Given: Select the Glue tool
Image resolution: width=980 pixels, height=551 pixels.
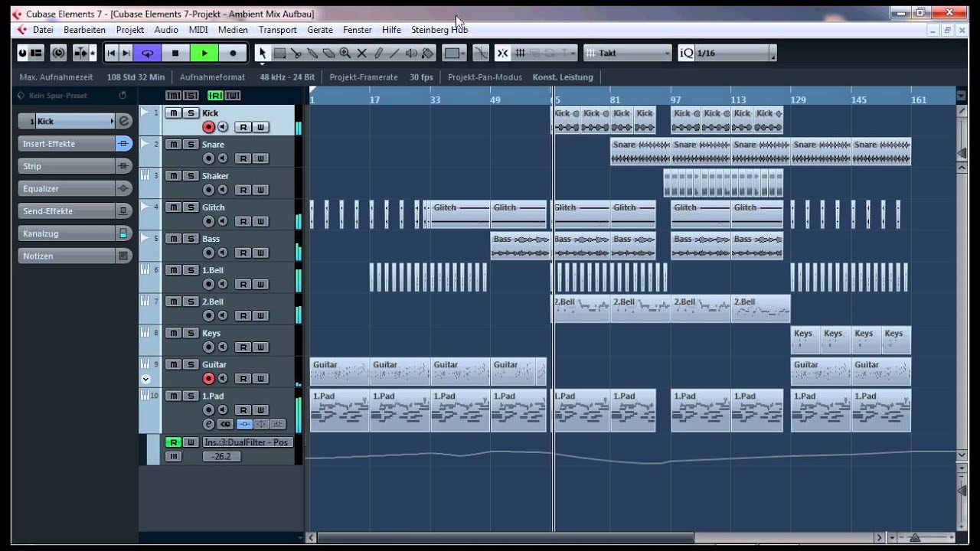Looking at the screenshot, I should [312, 53].
